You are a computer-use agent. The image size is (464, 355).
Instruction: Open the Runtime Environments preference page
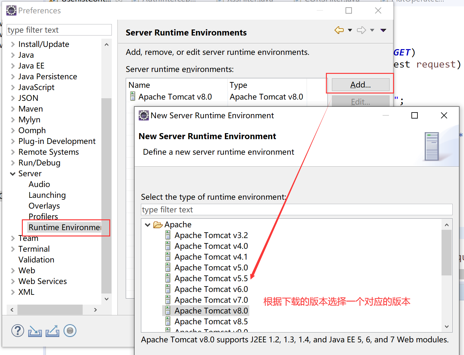[x=65, y=227]
